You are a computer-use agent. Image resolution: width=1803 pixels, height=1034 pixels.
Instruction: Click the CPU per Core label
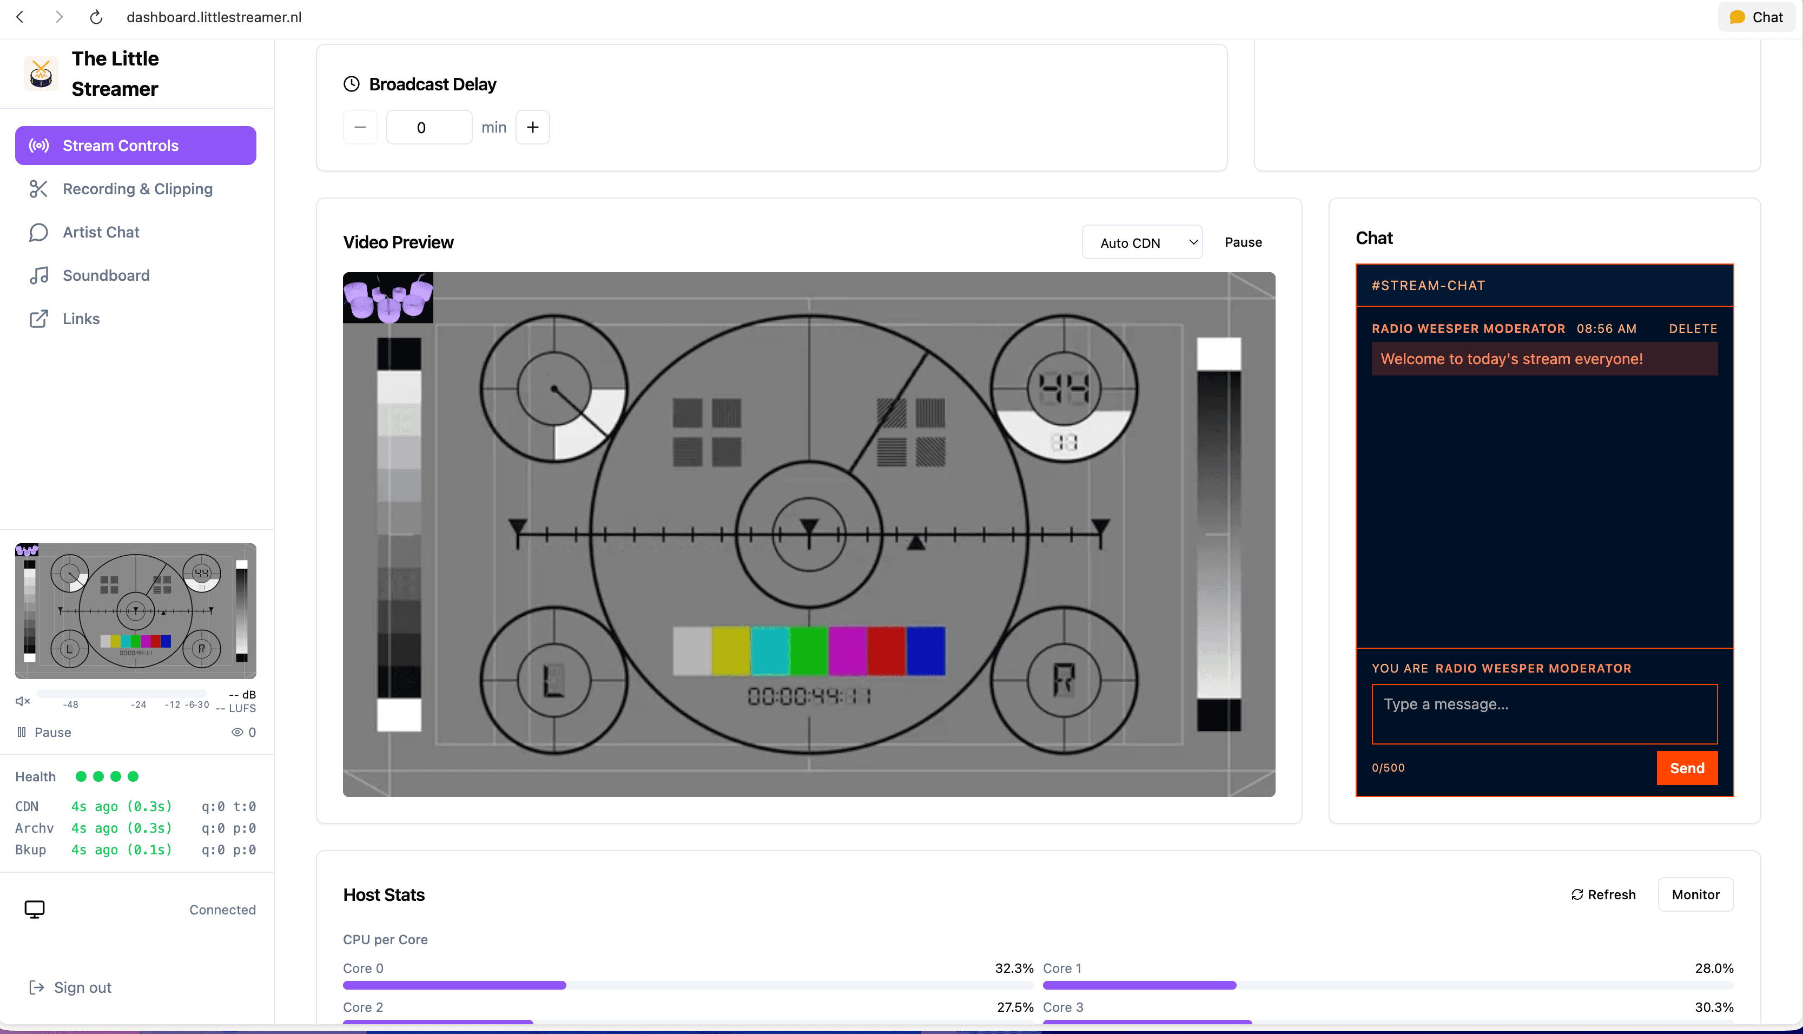pyautogui.click(x=386, y=939)
